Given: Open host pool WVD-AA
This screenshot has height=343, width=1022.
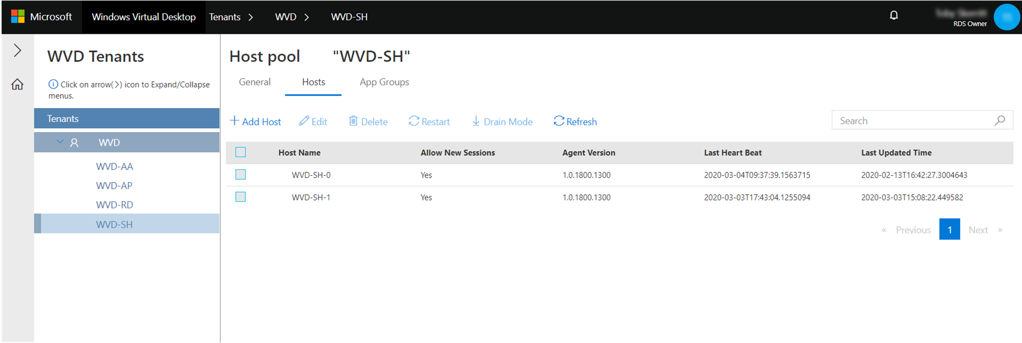Looking at the screenshot, I should point(114,167).
